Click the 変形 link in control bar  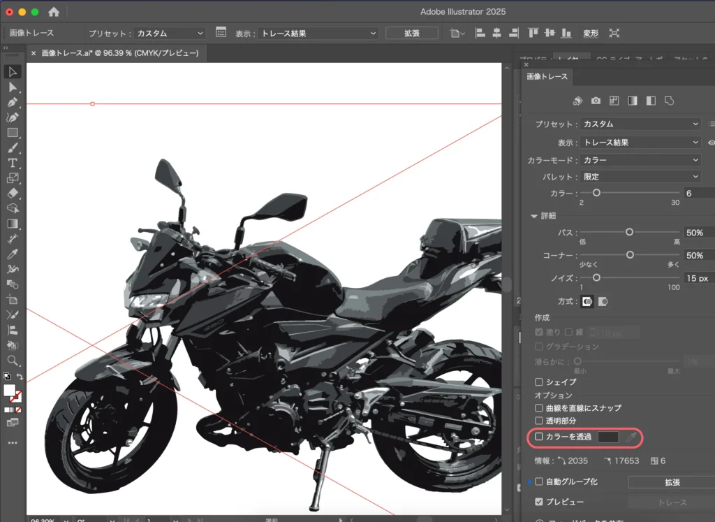(591, 33)
